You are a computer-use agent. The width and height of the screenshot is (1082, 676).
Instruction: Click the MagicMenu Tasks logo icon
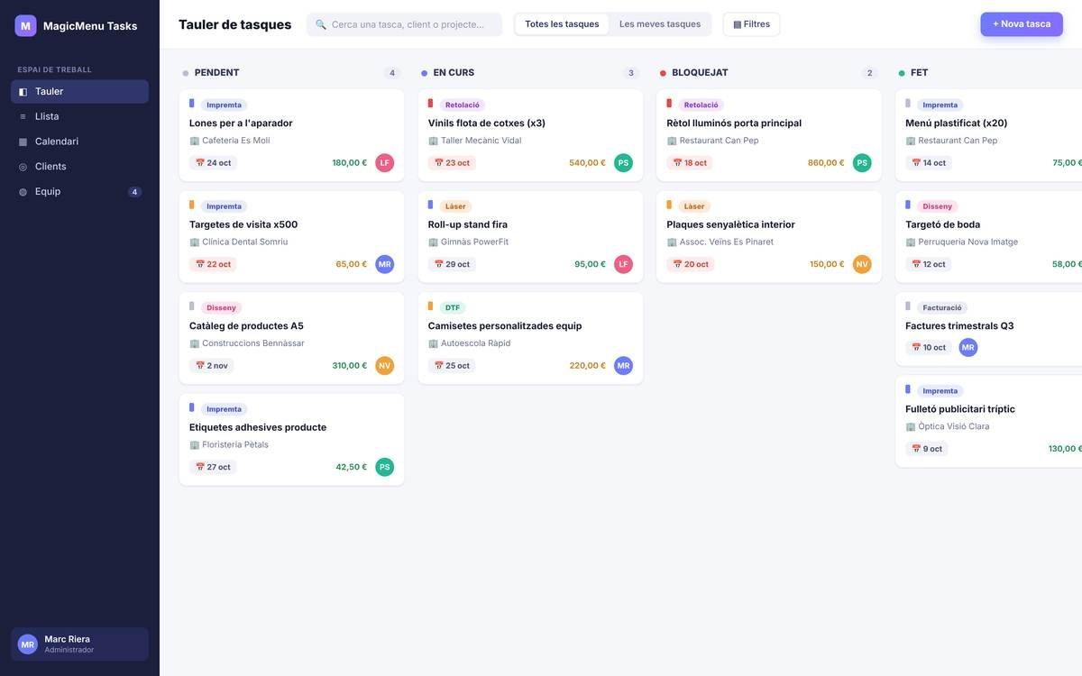(25, 25)
